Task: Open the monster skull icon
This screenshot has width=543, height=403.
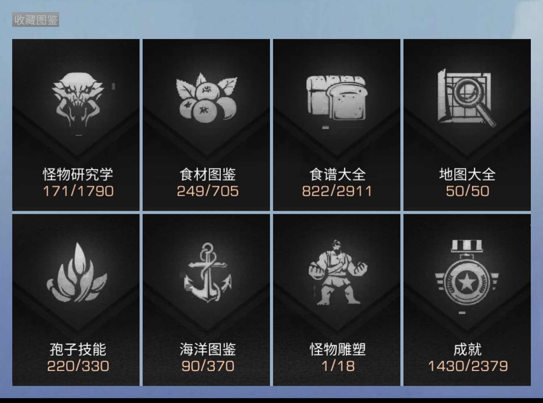Action: click(78, 100)
